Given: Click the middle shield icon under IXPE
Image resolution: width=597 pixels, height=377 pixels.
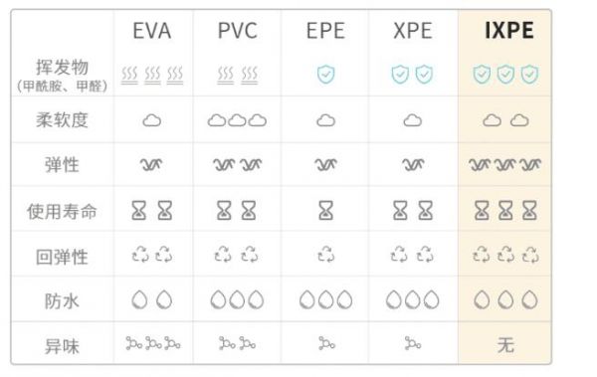Looking at the screenshot, I should (505, 75).
